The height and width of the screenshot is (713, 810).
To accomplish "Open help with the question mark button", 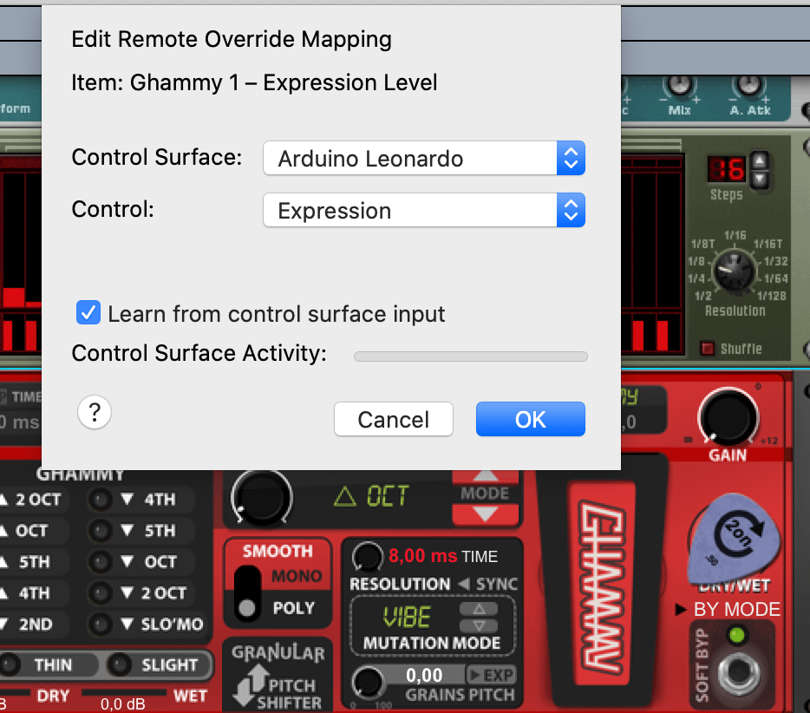I will (95, 414).
